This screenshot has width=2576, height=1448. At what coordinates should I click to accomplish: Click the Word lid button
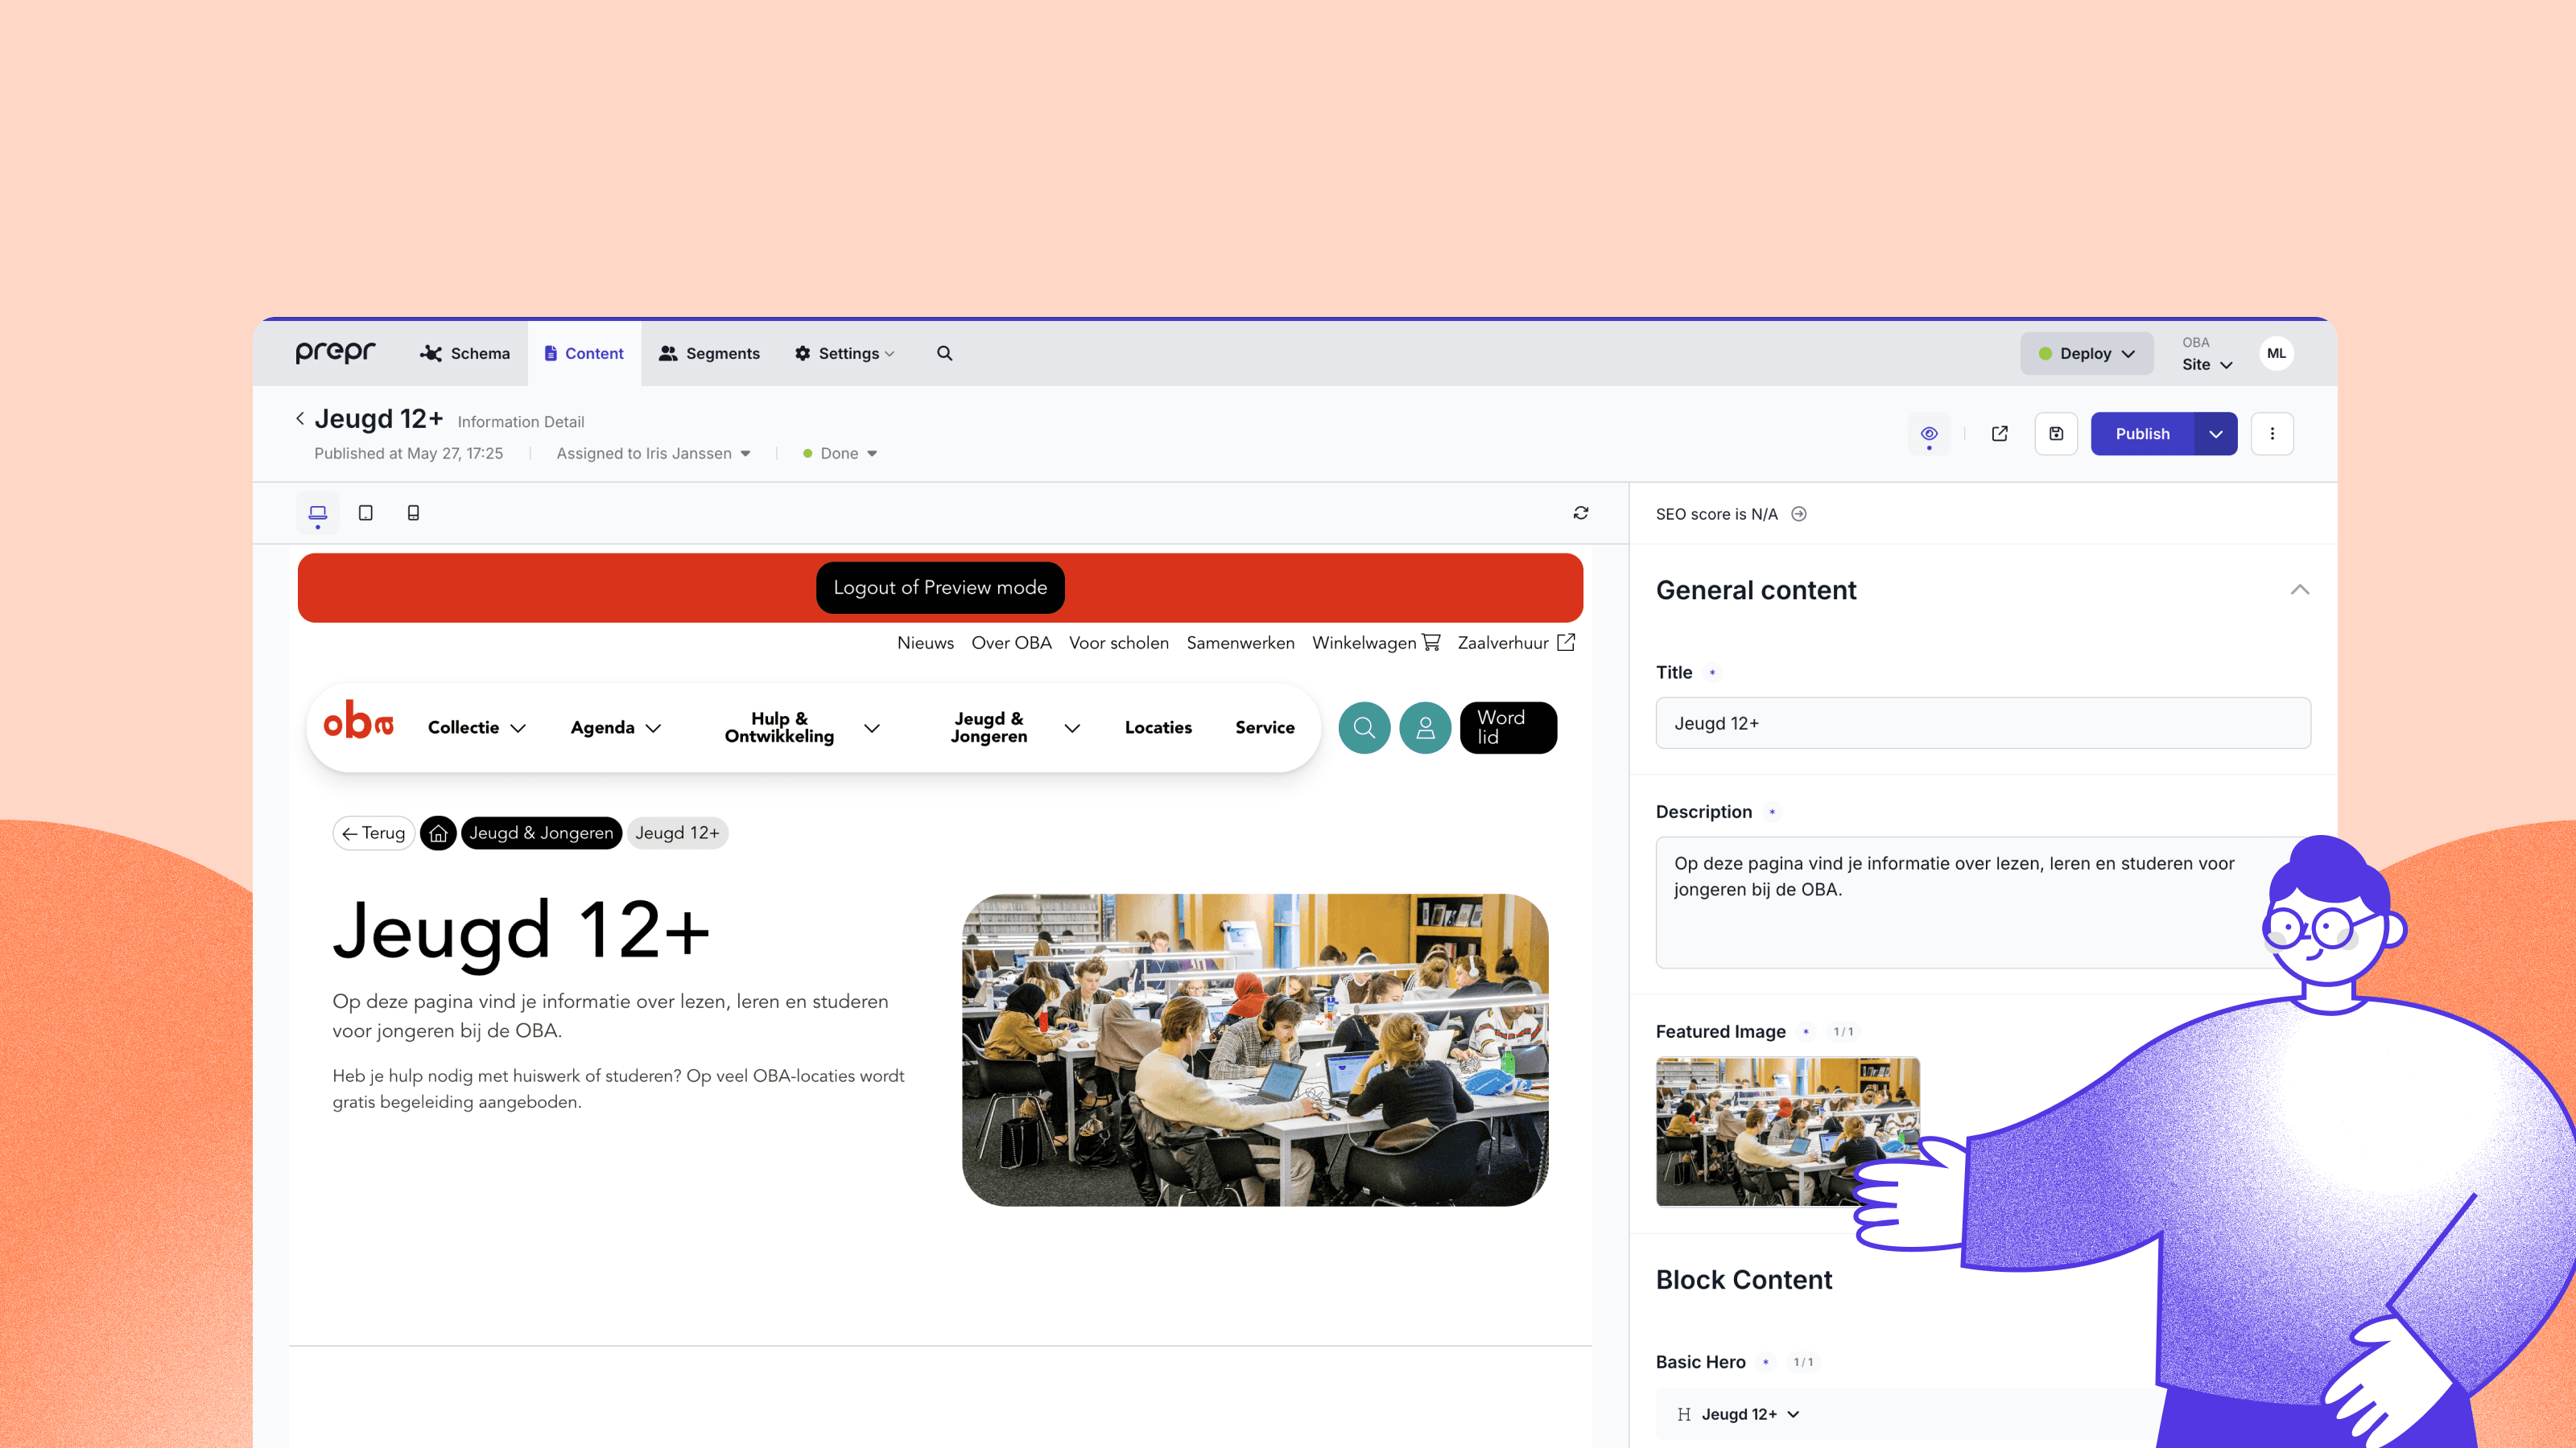(1508, 727)
